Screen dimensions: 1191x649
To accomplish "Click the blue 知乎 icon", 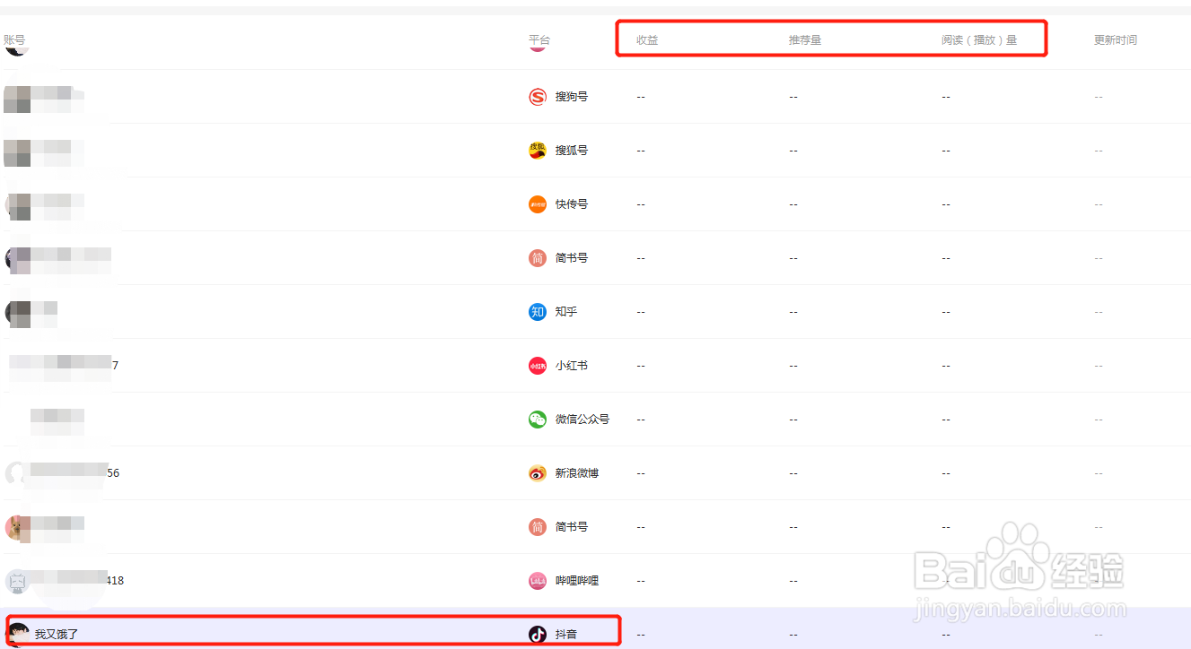I will [537, 312].
